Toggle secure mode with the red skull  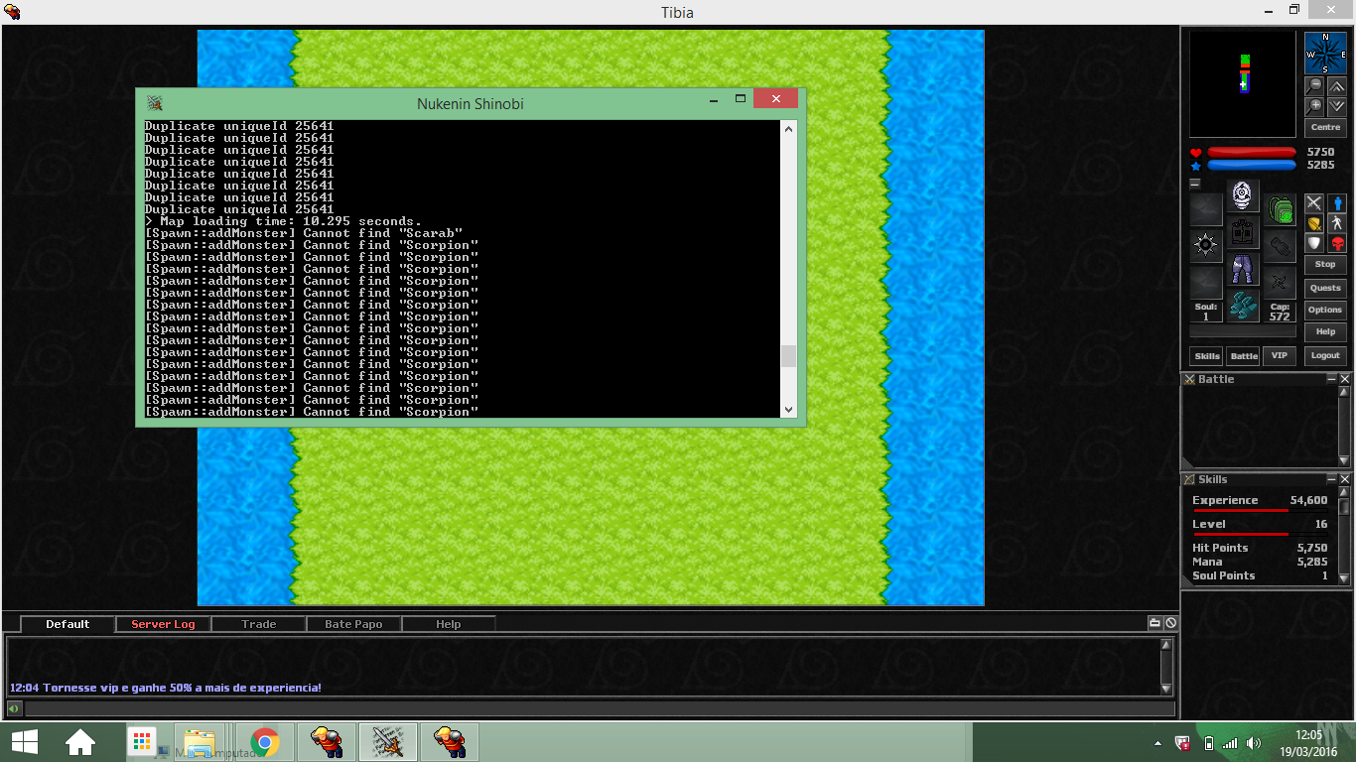point(1337,243)
